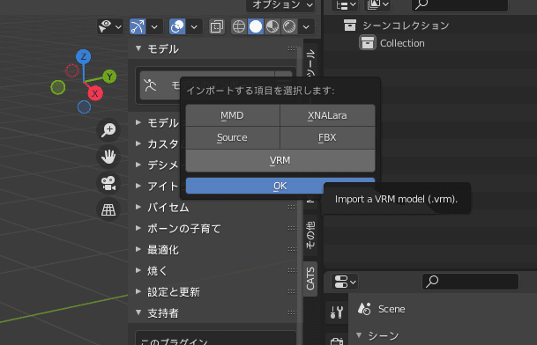Expand the デシメ panel
The width and height of the screenshot is (537, 345).
click(x=138, y=165)
